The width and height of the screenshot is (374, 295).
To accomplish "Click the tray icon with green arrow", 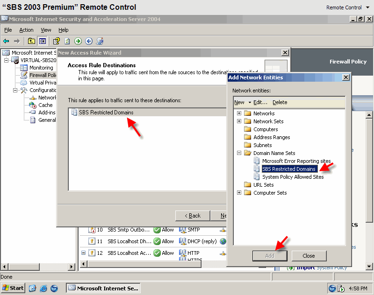I will coord(341,288).
